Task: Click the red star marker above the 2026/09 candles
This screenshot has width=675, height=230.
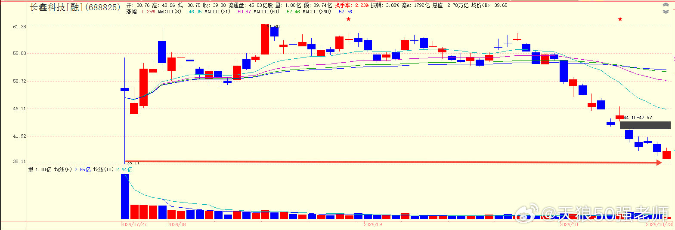Action: click(x=348, y=19)
